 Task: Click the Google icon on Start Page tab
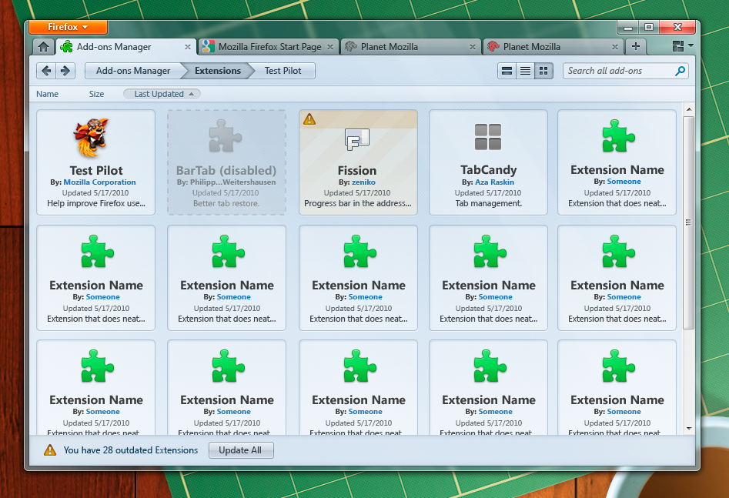(209, 46)
